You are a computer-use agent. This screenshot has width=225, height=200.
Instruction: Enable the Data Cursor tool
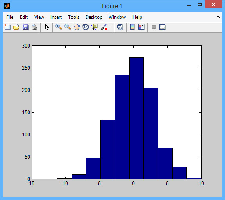click(95, 27)
